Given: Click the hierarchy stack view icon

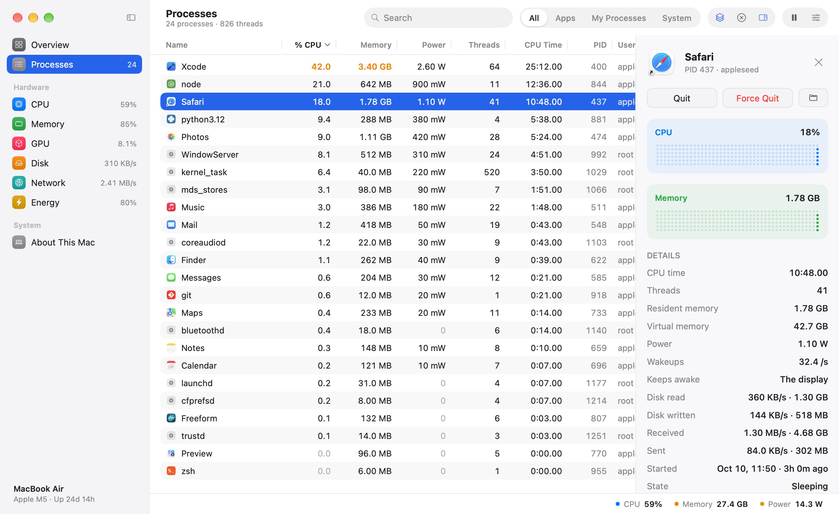Looking at the screenshot, I should coord(720,18).
